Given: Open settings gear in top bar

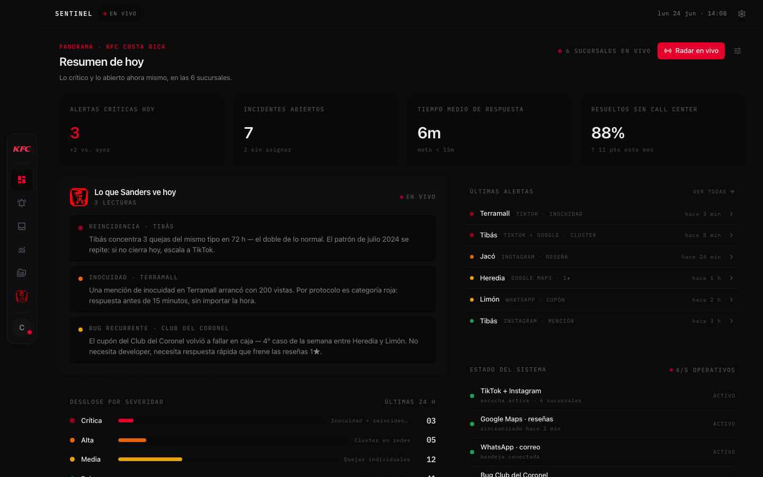Looking at the screenshot, I should click(x=742, y=14).
